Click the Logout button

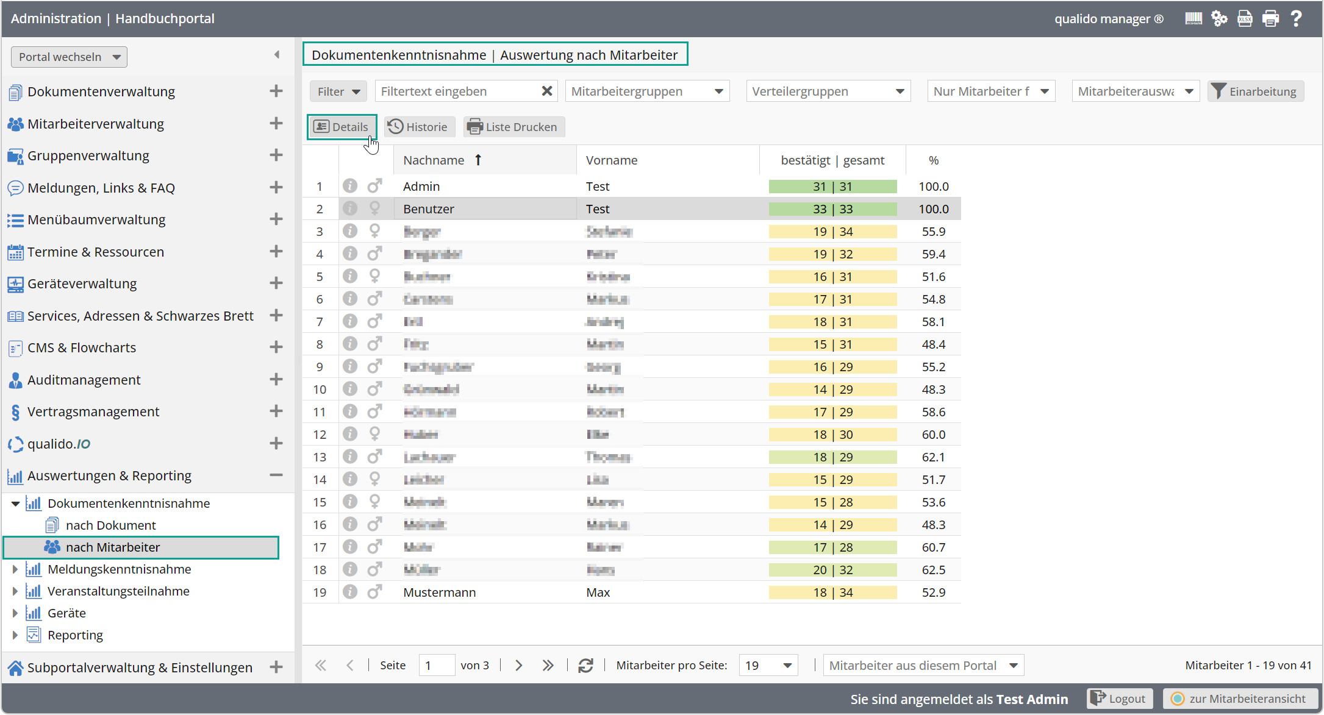point(1119,699)
